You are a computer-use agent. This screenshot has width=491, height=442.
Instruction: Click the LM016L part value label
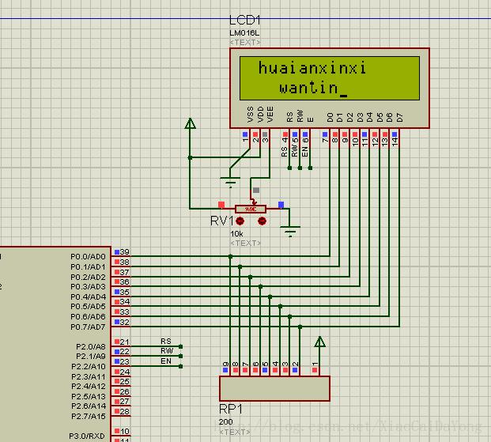[244, 33]
